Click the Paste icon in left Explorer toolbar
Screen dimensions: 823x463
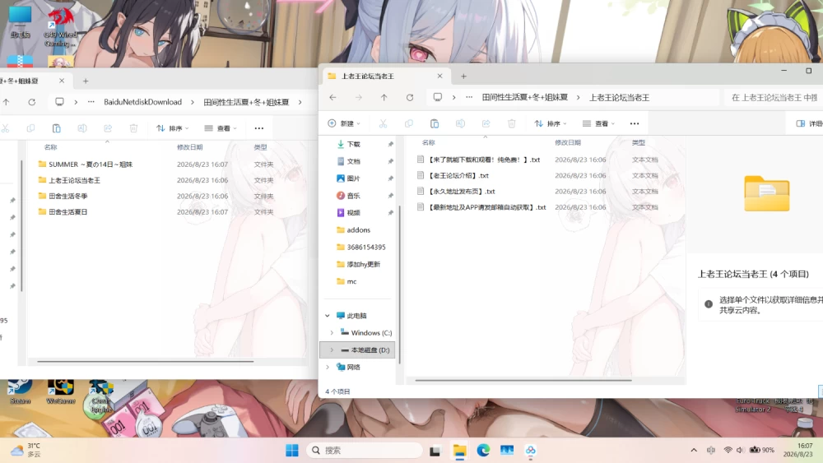57,128
